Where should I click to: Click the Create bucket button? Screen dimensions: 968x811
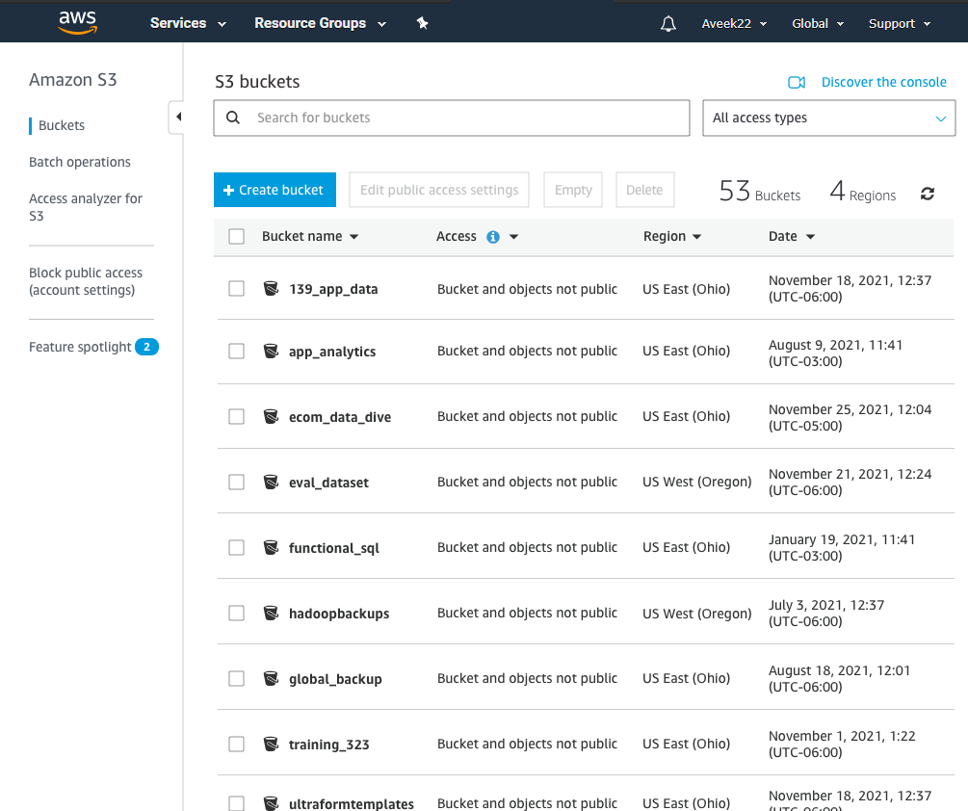[275, 190]
